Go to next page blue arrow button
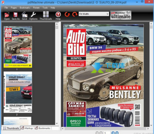The image size is (154, 134). tap(113, 133)
